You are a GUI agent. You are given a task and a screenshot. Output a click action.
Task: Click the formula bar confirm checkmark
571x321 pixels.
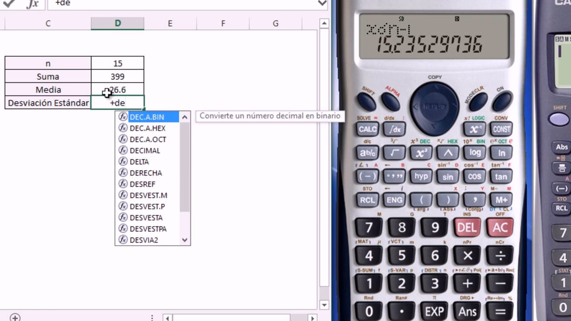[9, 4]
